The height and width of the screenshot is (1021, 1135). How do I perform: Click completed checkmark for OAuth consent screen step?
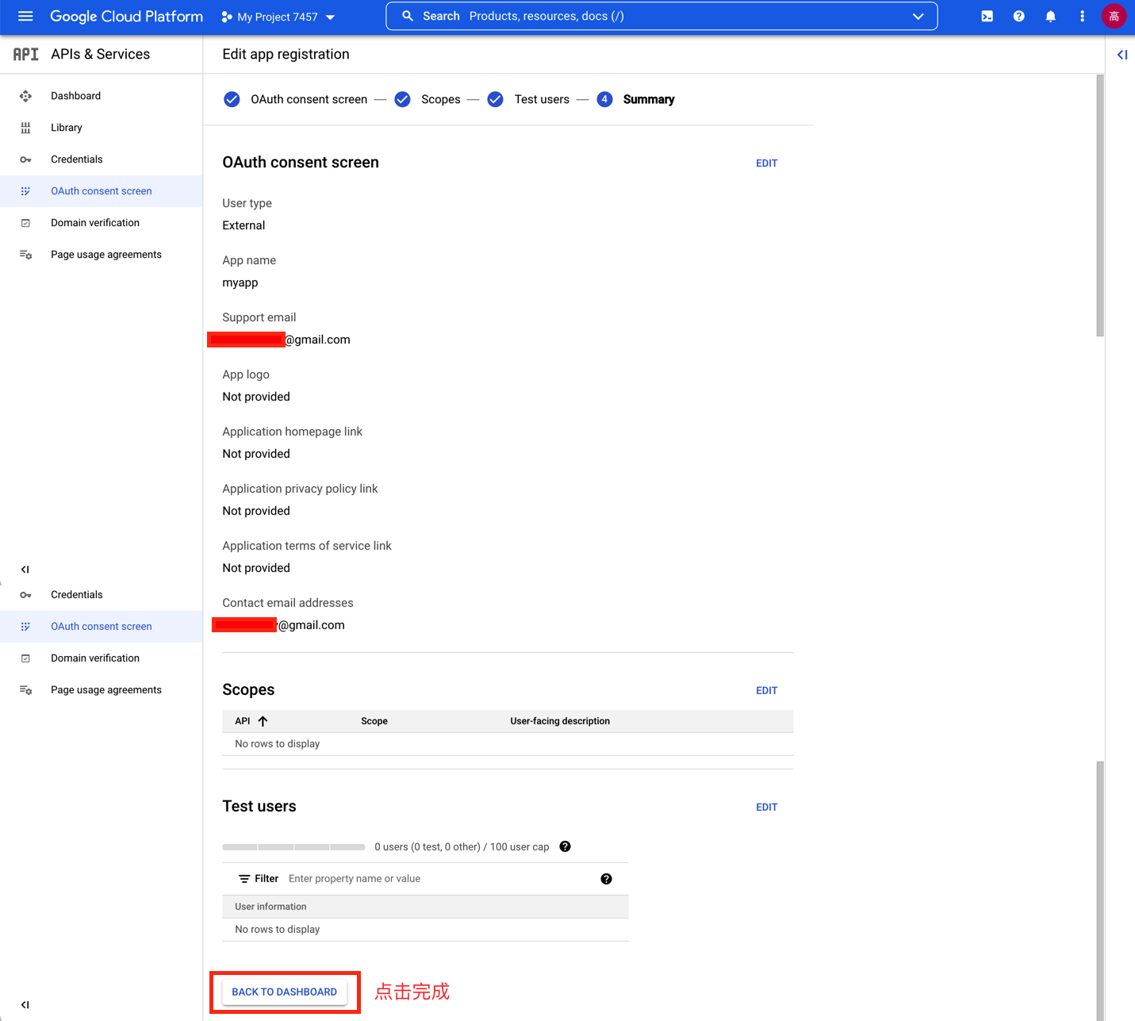coord(232,99)
